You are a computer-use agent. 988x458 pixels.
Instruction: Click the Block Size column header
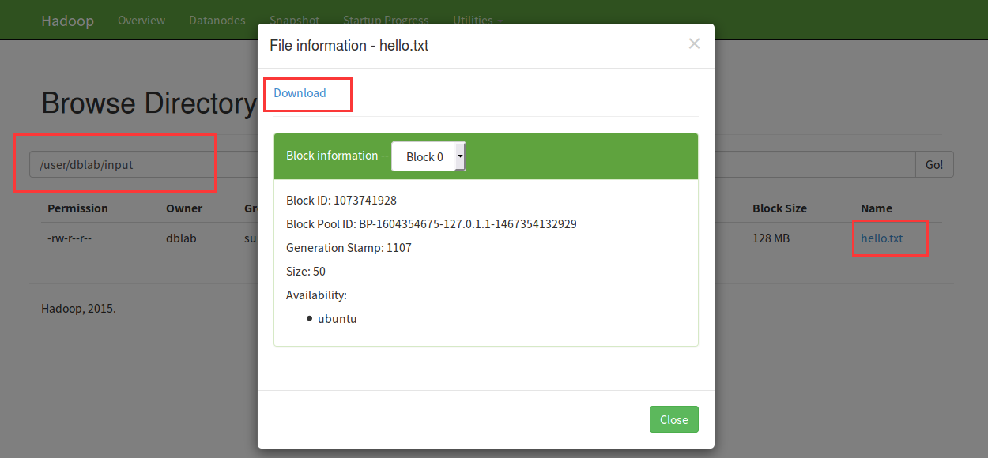(x=779, y=208)
